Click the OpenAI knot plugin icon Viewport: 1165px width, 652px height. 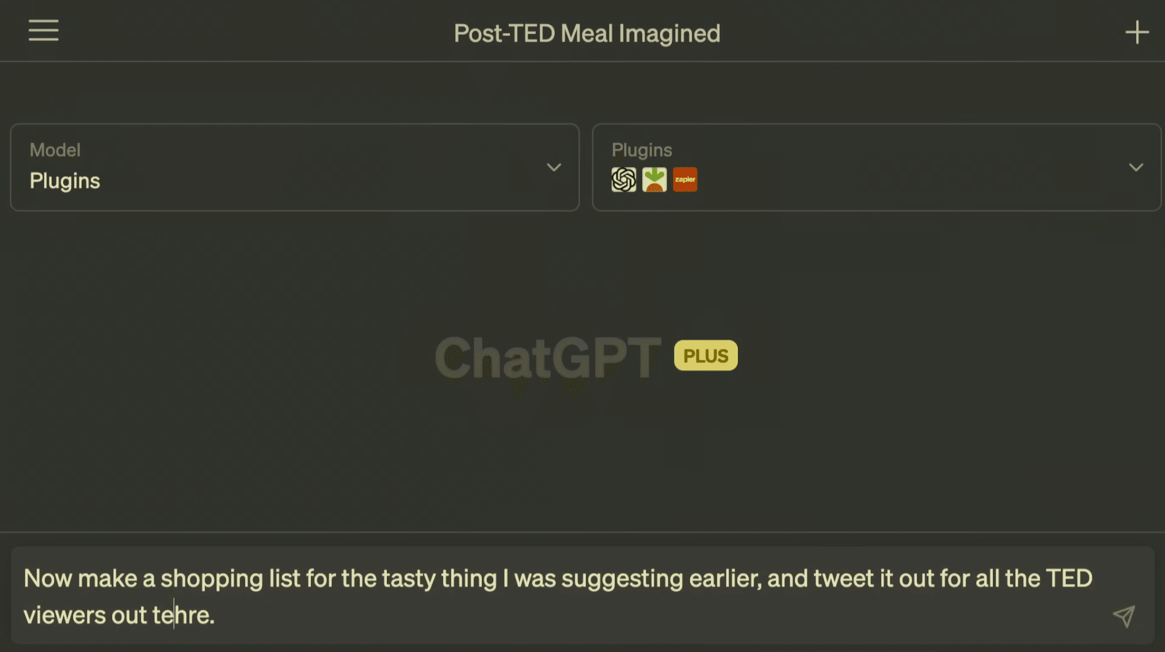click(623, 179)
